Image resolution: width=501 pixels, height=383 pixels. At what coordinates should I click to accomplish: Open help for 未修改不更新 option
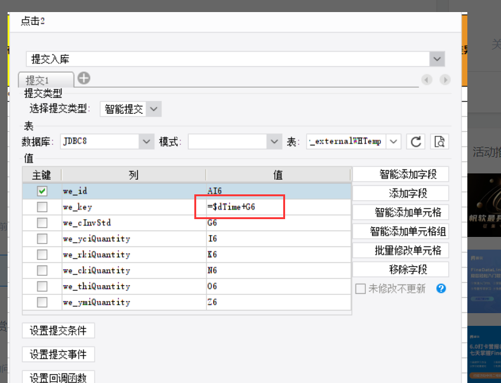(441, 288)
